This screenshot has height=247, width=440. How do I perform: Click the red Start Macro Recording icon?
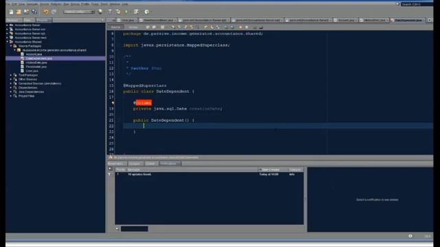pos(240,27)
